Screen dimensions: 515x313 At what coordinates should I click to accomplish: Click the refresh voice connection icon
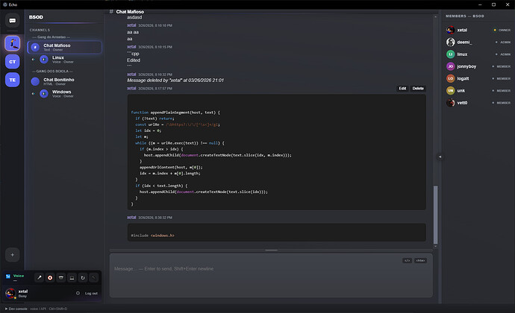coord(83,277)
